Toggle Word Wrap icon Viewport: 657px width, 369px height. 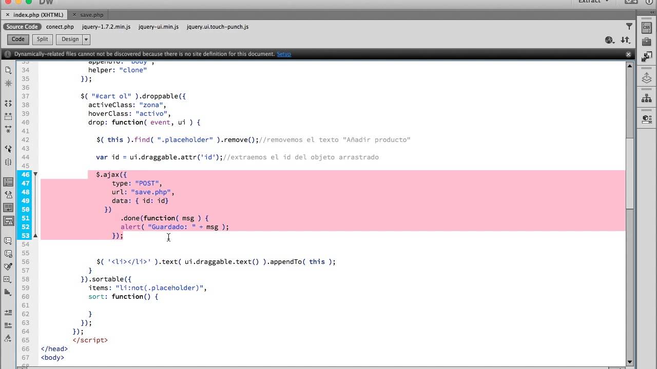(x=8, y=208)
